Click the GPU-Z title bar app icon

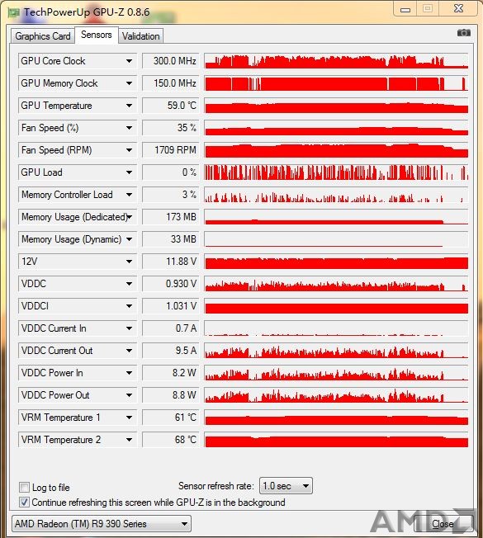click(x=14, y=12)
